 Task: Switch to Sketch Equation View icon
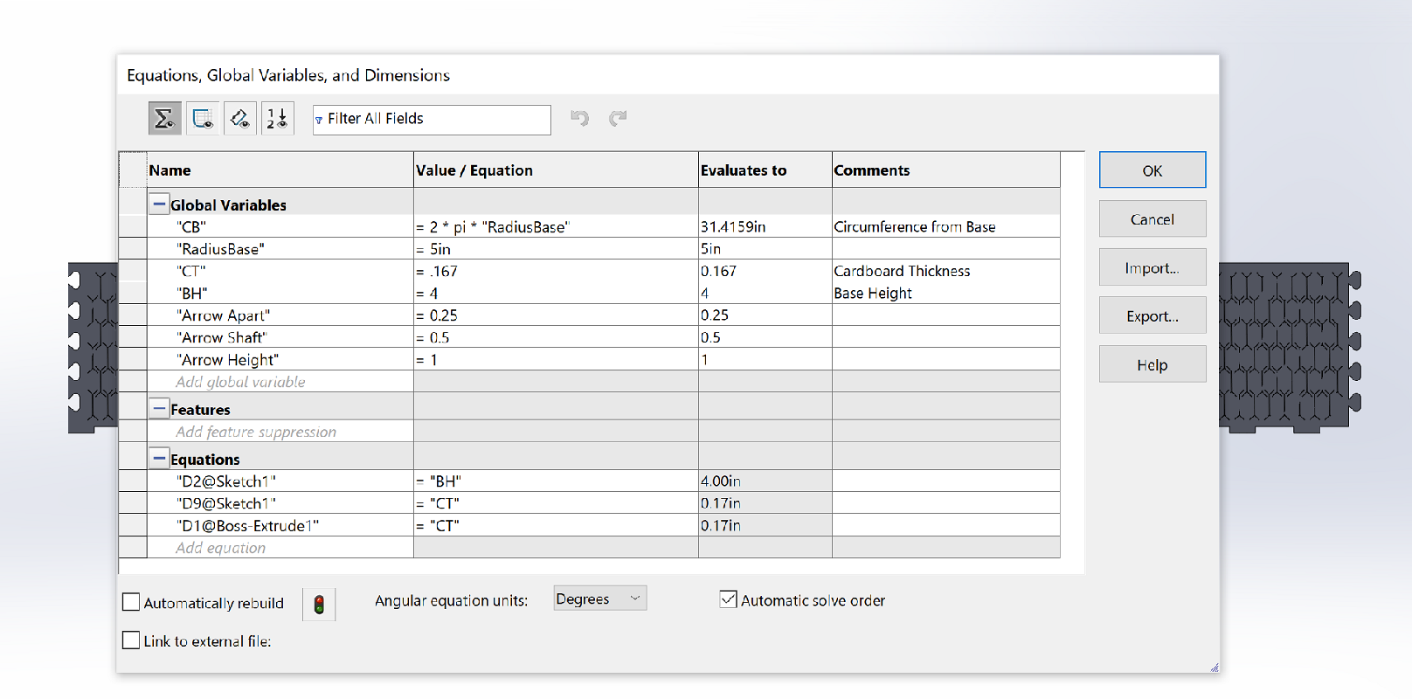pos(203,119)
